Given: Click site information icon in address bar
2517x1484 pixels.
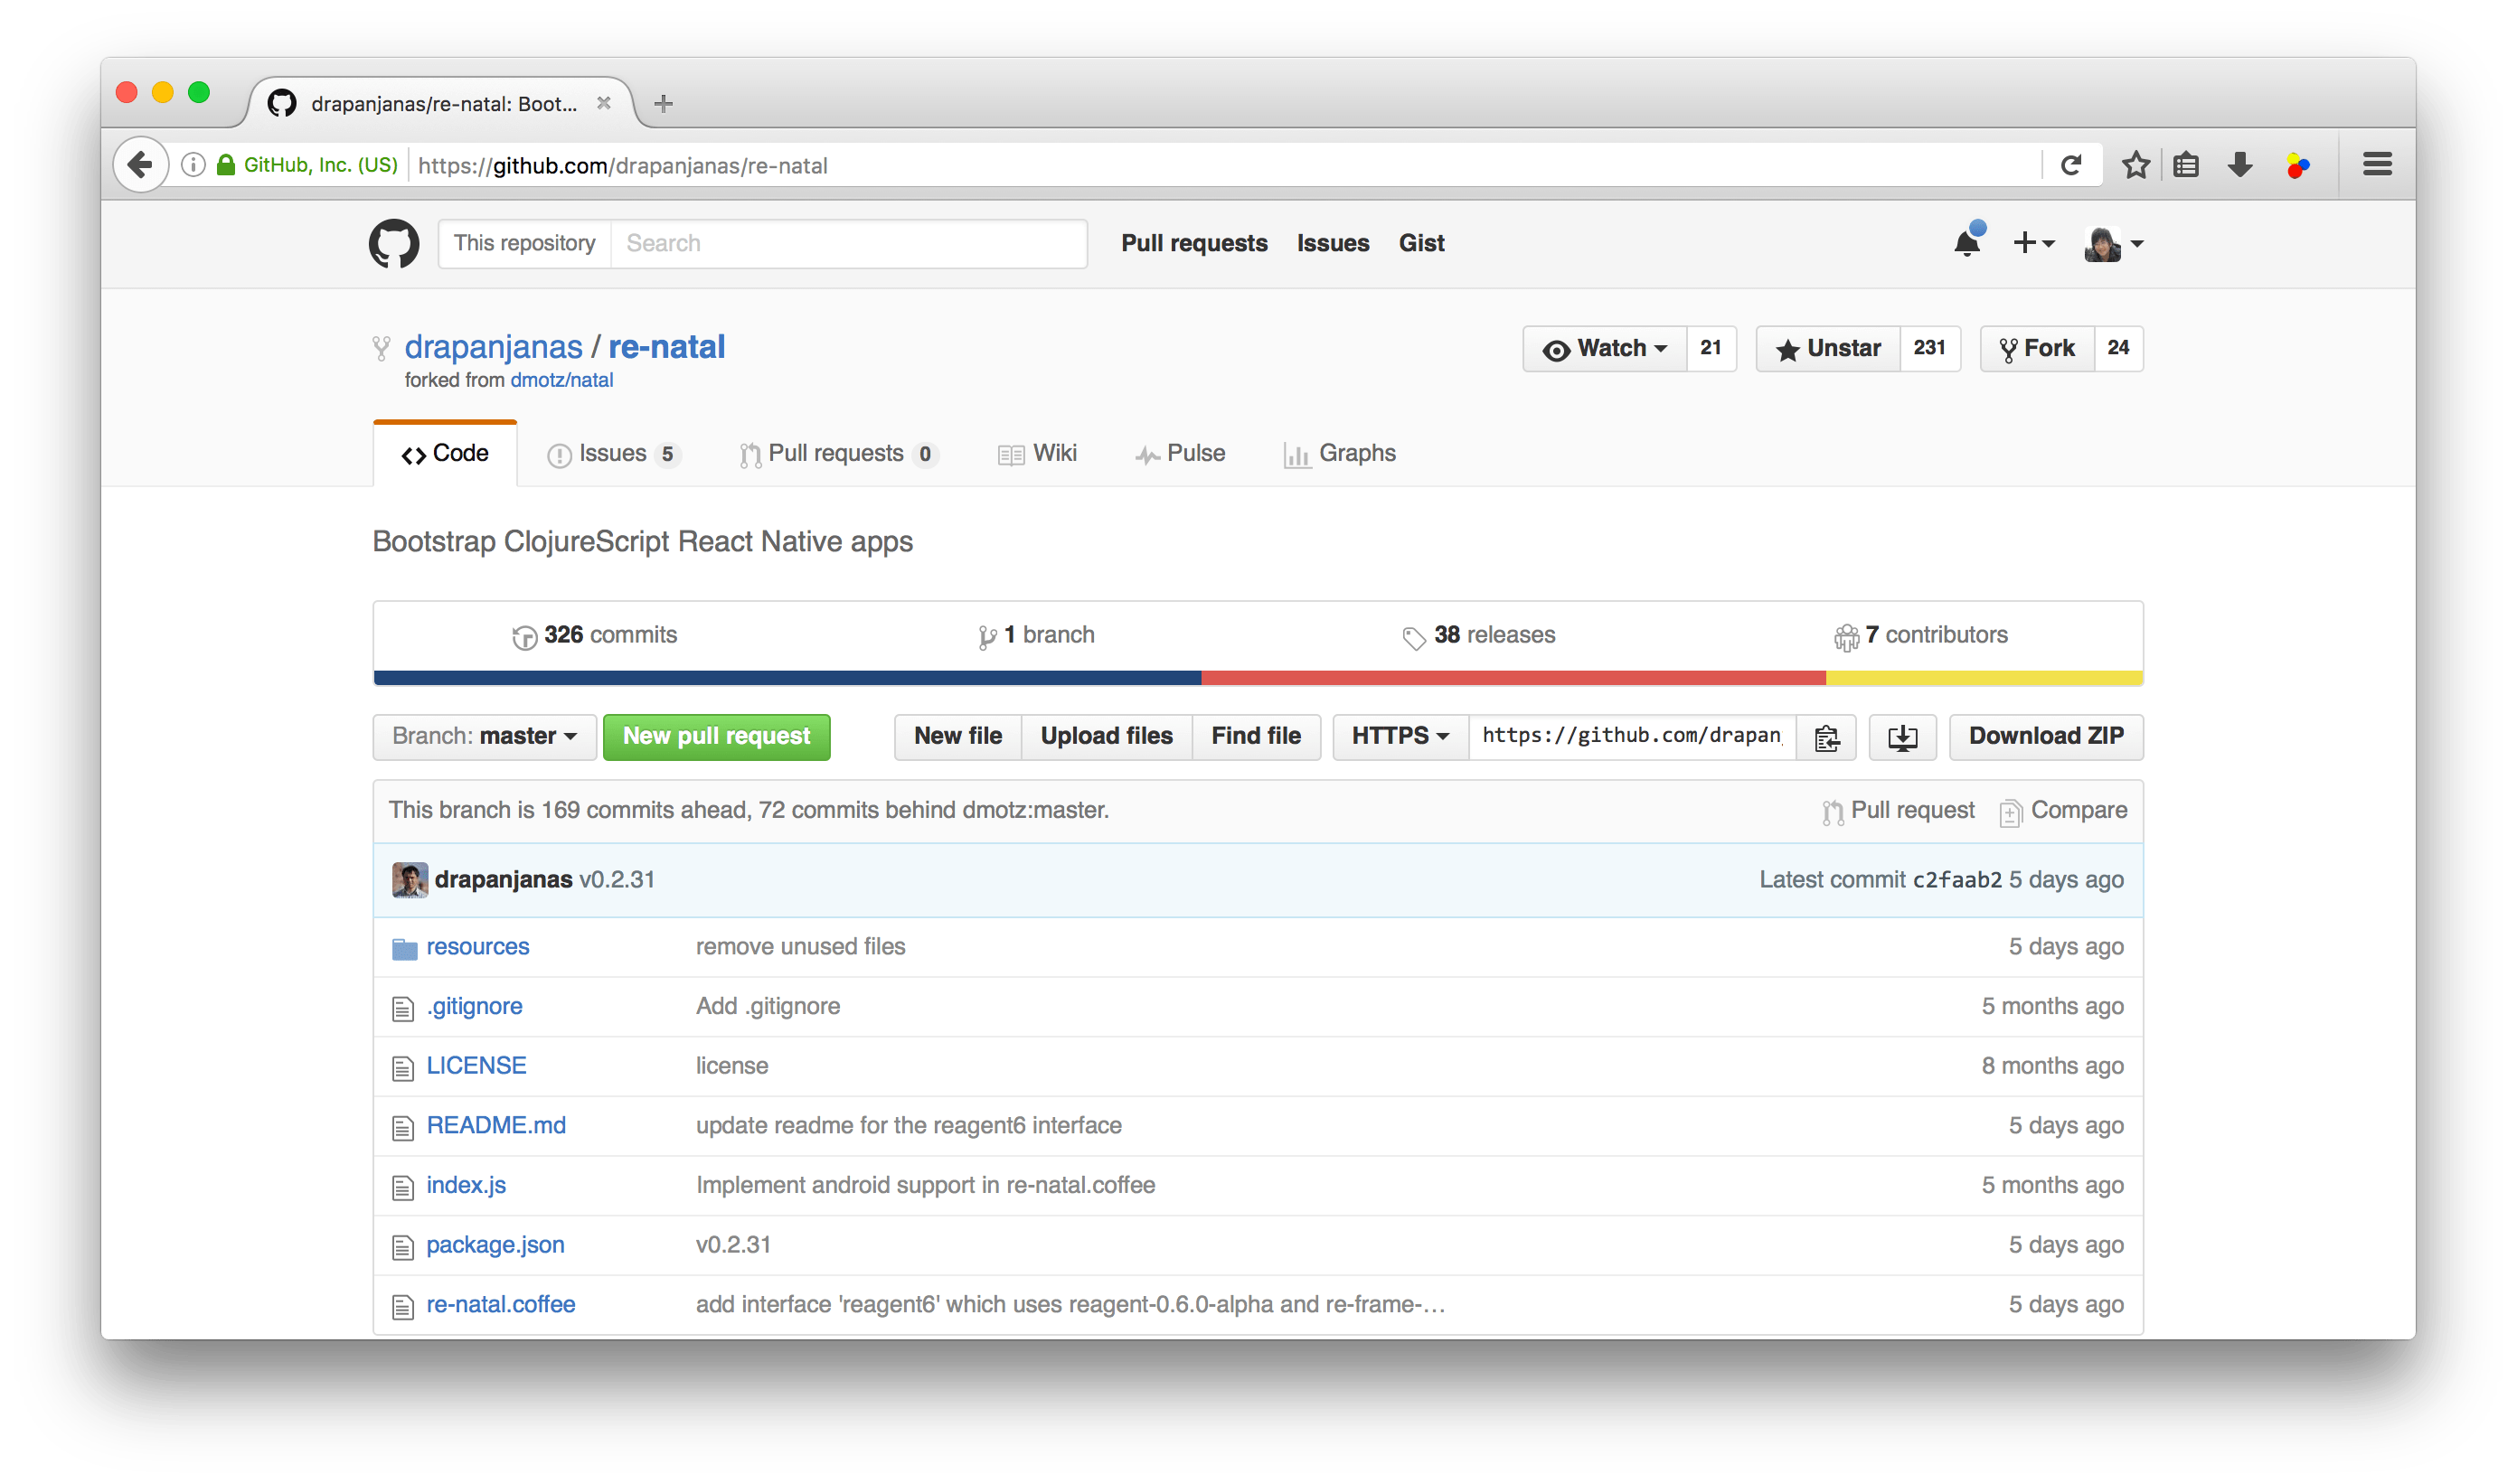Looking at the screenshot, I should 193,165.
